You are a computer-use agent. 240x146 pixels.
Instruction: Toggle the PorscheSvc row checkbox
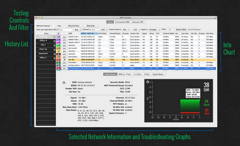[59, 62]
